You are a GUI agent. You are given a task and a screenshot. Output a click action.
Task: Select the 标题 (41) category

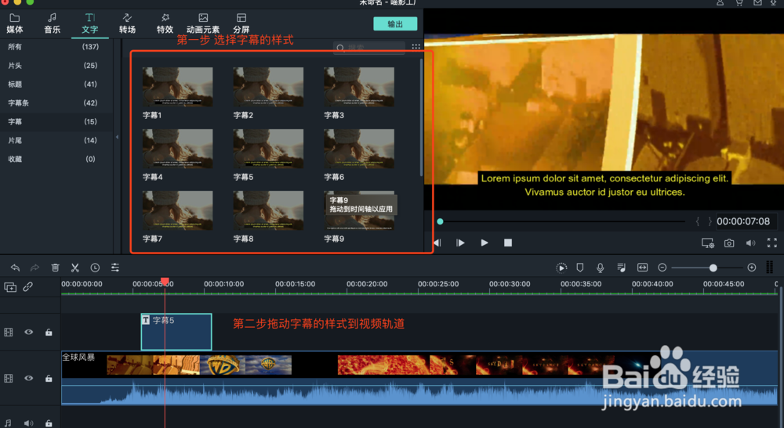coord(56,84)
